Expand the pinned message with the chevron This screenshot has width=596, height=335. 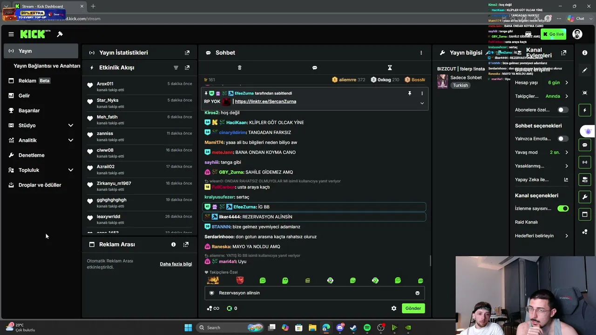click(422, 103)
